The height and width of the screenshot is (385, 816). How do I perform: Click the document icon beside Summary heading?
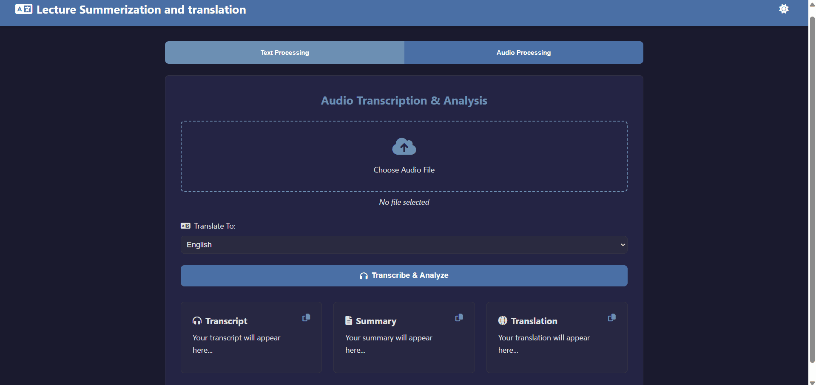[349, 321]
